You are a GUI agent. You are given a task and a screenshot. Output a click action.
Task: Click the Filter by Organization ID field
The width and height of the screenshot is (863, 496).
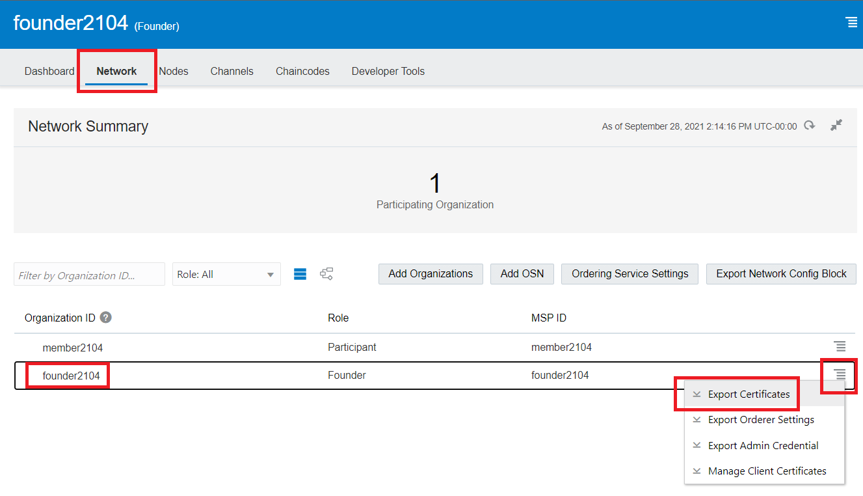pos(89,275)
